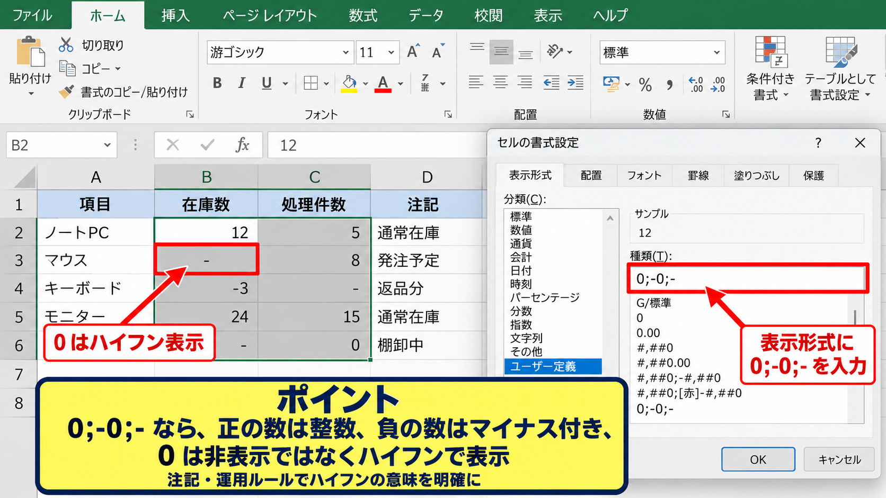
Task: Expand the Copy dropdown arrow
Action: [118, 69]
